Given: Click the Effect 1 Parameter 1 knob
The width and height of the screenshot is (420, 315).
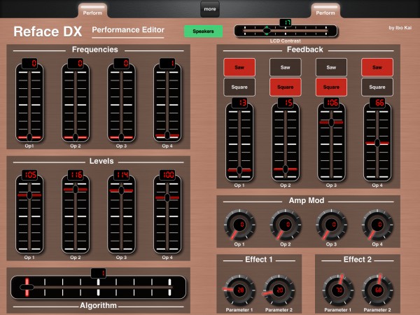Looking at the screenshot, I should click(239, 290).
